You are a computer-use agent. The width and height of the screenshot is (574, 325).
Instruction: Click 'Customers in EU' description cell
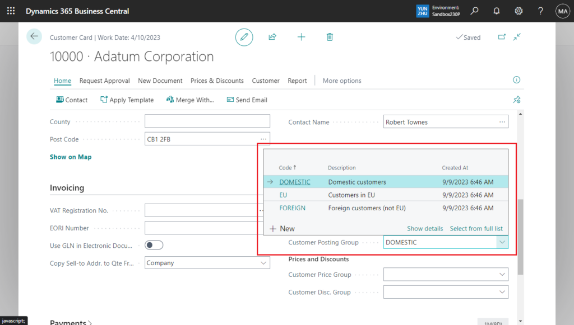tap(351, 195)
